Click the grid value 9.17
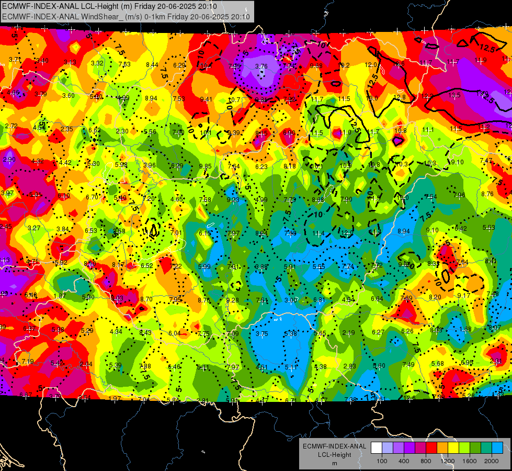512x471 pixels. tap(464, 296)
